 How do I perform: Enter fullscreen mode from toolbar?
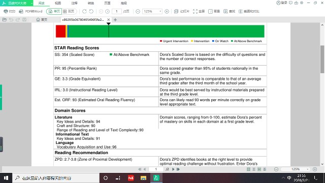199,11
